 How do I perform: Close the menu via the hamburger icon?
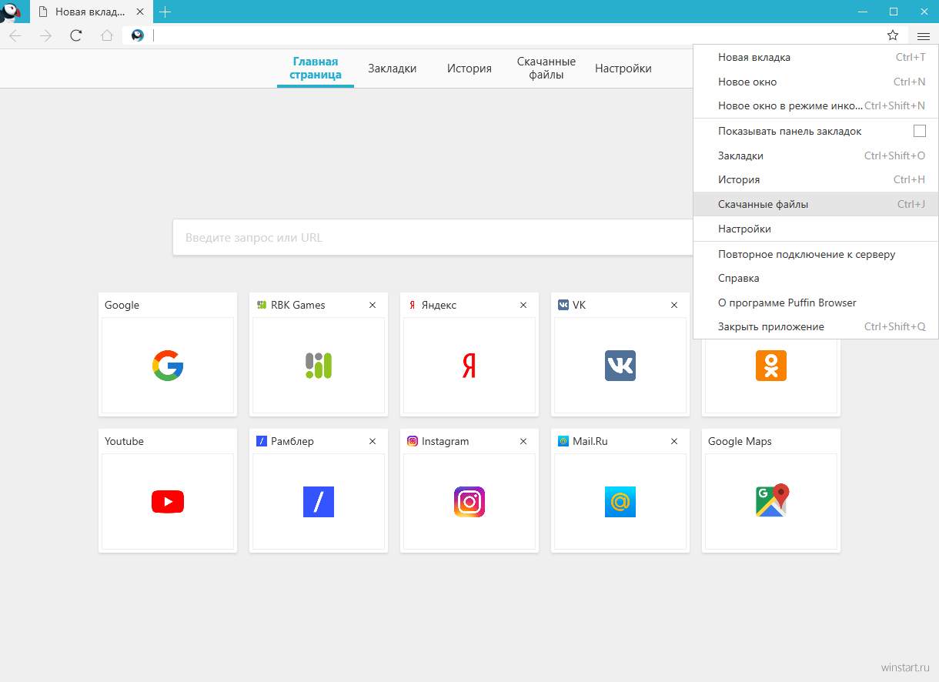click(924, 35)
